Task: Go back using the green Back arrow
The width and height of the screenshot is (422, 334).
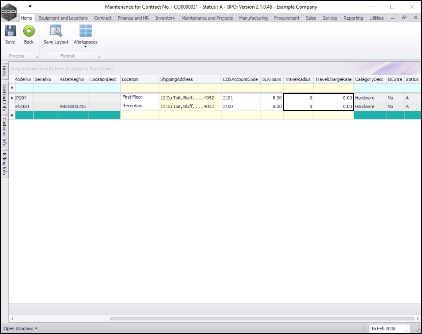Action: pos(29,31)
